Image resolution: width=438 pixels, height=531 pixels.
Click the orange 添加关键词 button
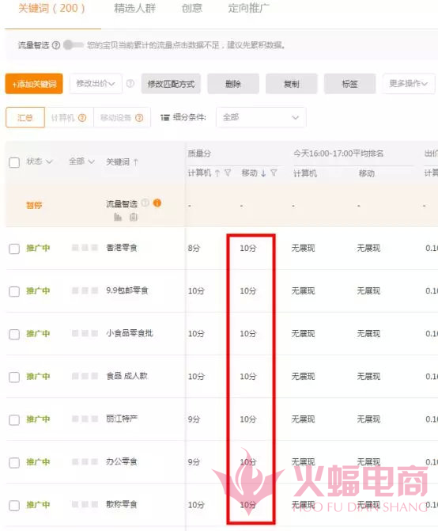click(34, 84)
